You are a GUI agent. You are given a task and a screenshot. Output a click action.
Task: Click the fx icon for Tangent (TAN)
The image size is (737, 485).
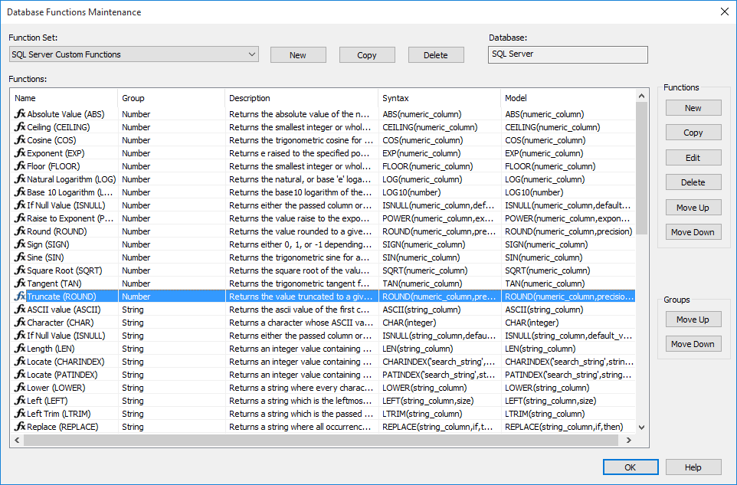coord(20,283)
